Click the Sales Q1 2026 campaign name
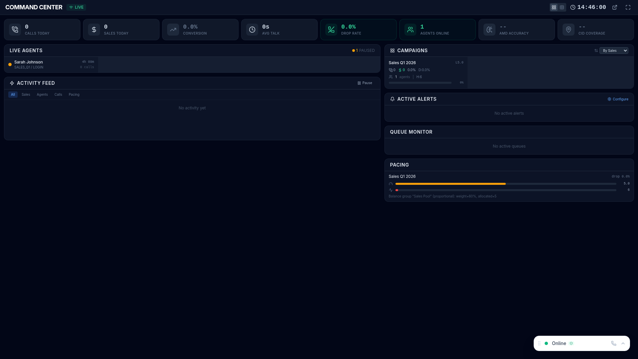Screen dimensions: 638x359 pos(402,62)
